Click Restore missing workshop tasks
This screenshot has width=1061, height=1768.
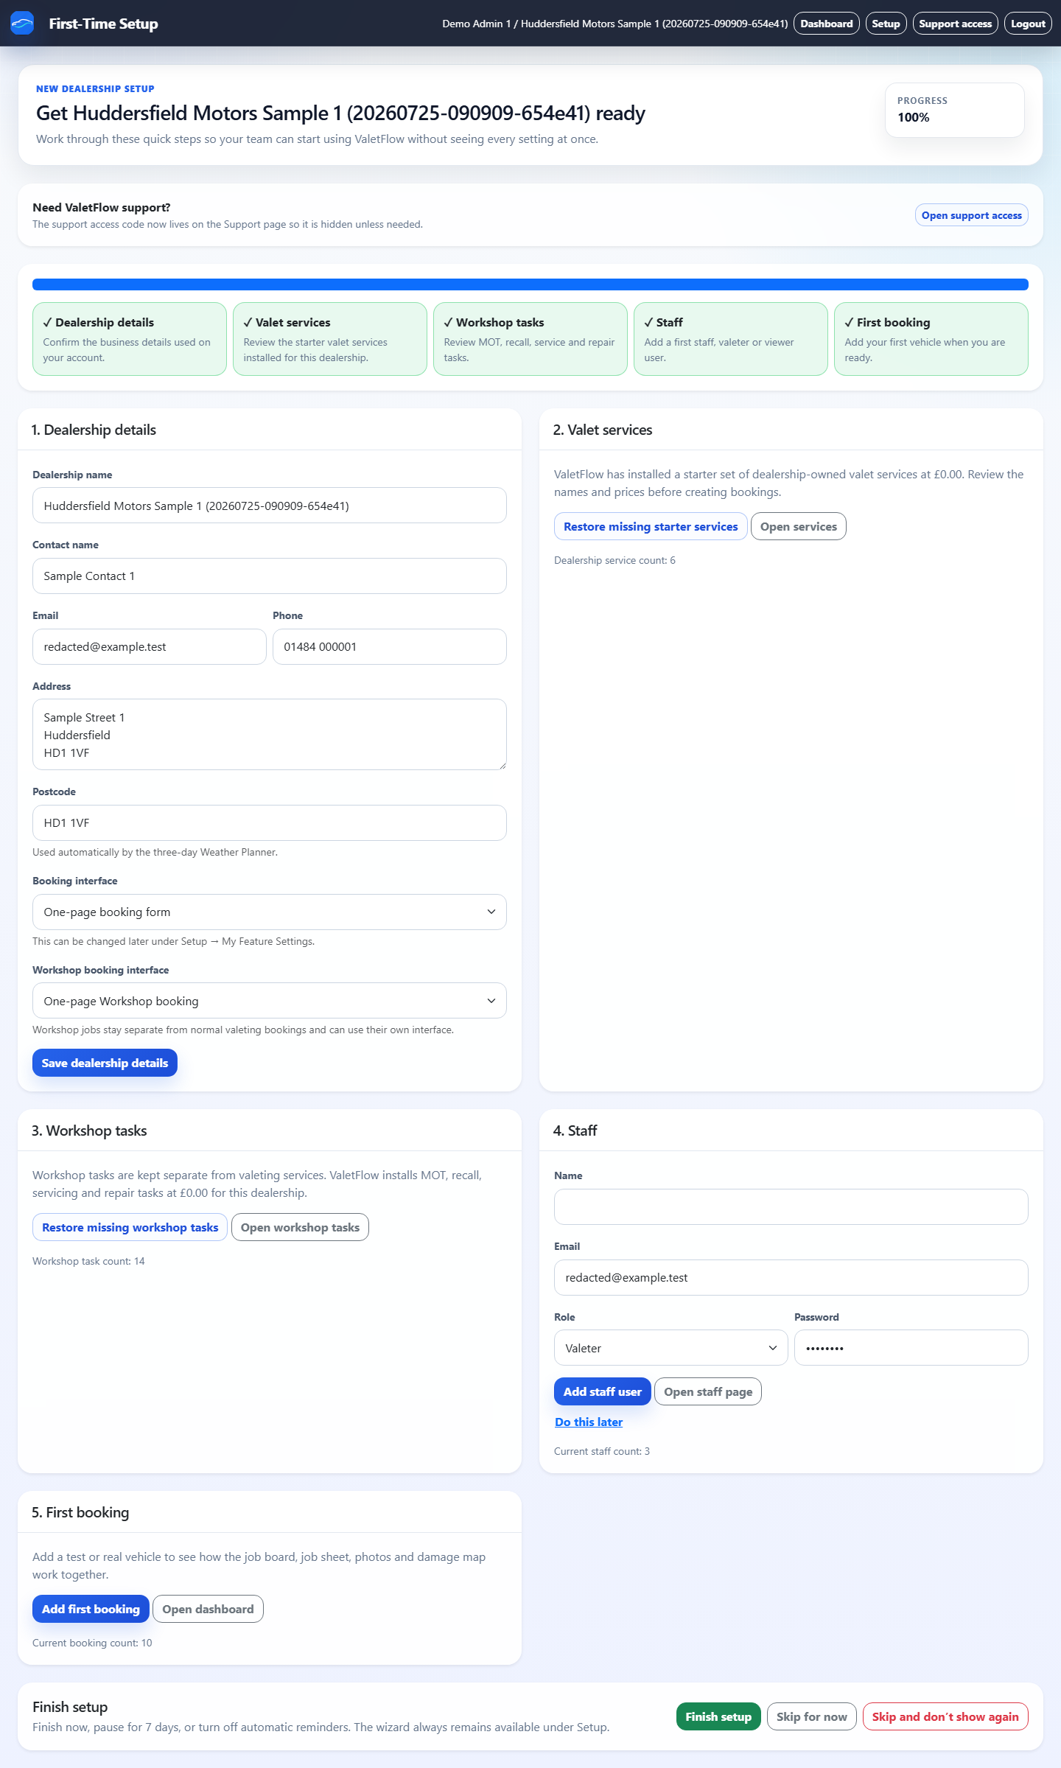pyautogui.click(x=130, y=1227)
